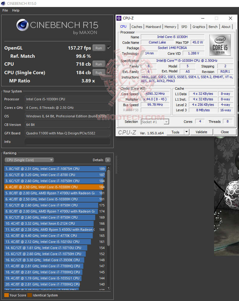Click the Core VID 1.288 V value

(x=193, y=53)
